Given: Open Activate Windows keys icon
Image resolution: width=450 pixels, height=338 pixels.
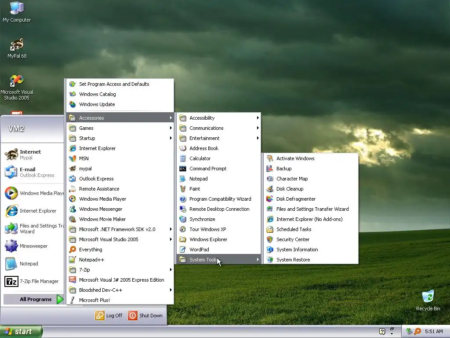Looking at the screenshot, I should pos(270,158).
